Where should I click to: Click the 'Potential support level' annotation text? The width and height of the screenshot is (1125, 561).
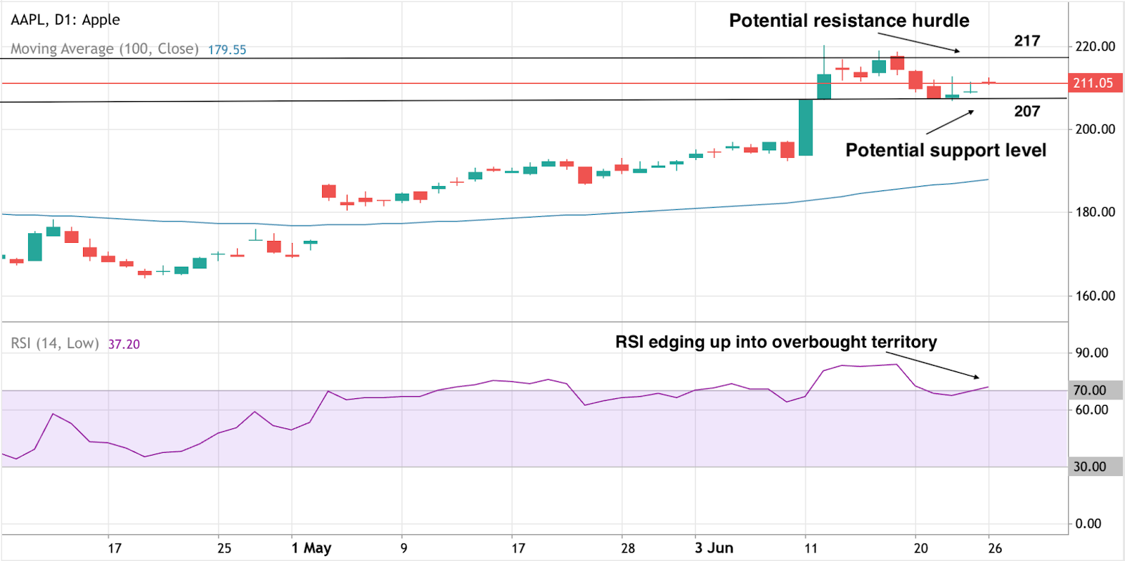[946, 150]
